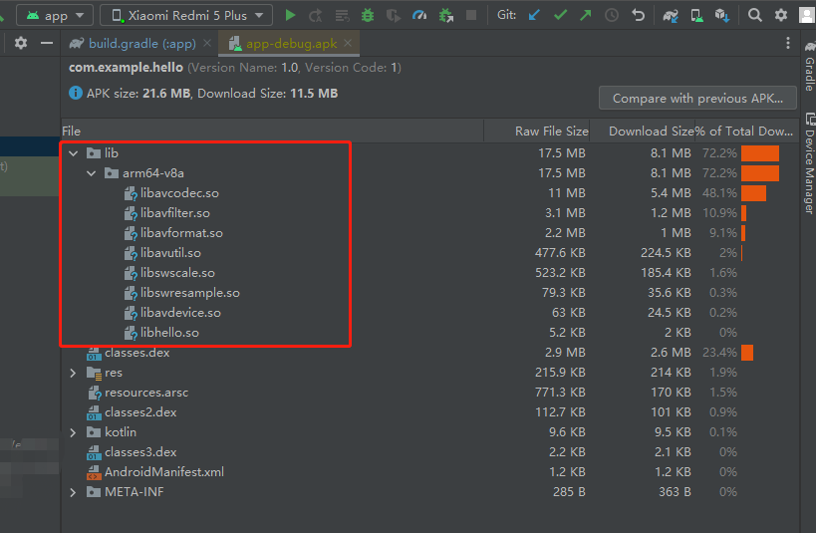Open the Profiler from the gauge icon

coord(419,15)
